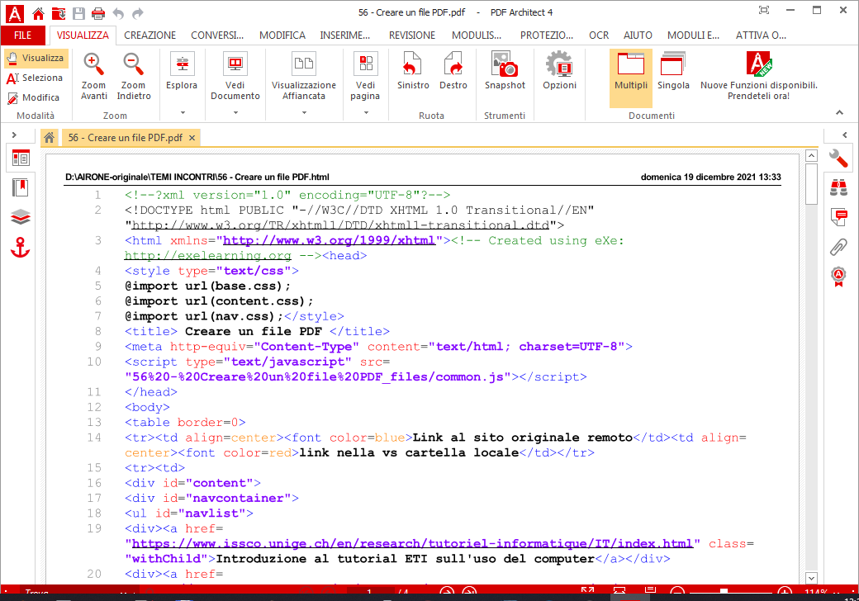Click the document scrollbar up arrow
Viewport: 859px width, 601px height.
click(811, 156)
